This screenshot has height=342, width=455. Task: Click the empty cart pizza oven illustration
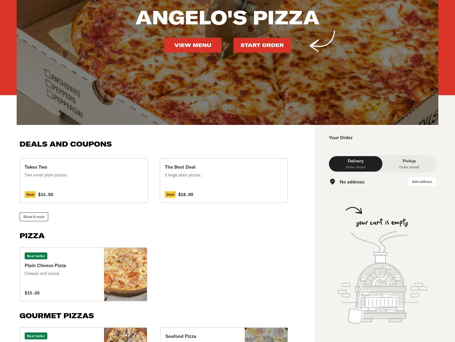382,277
